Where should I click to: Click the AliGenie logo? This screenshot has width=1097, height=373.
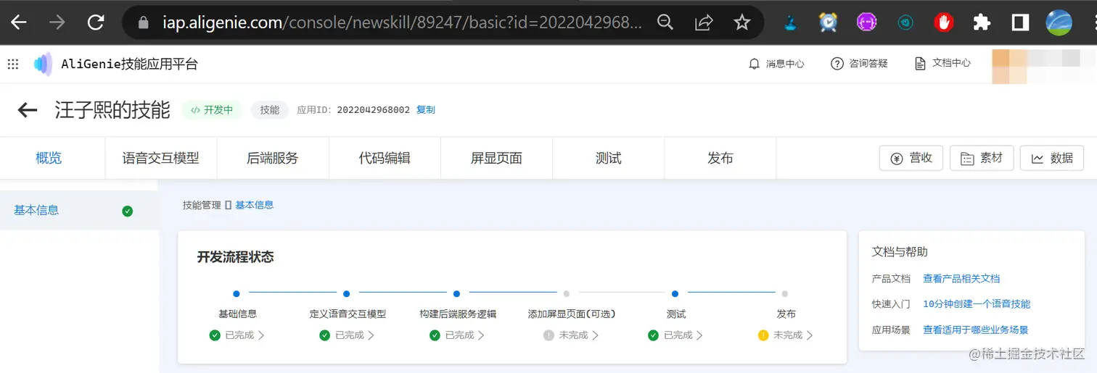tap(43, 64)
